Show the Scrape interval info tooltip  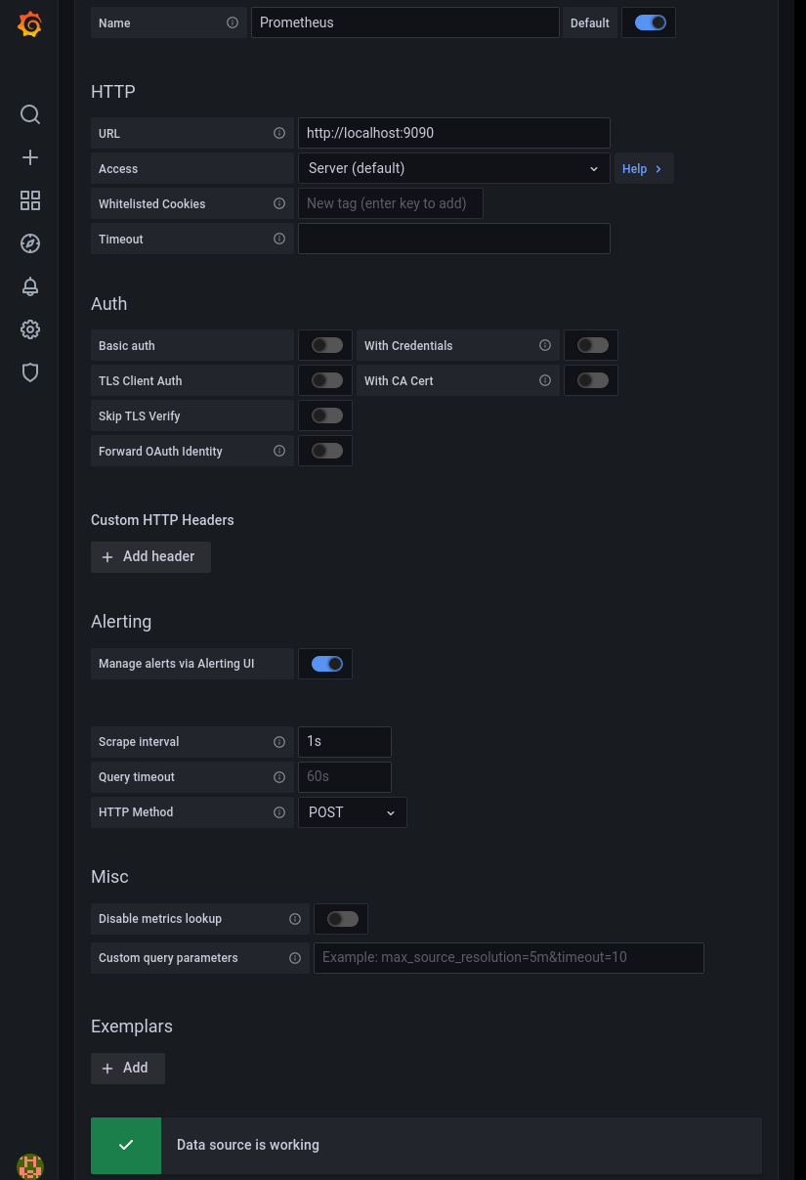278,741
